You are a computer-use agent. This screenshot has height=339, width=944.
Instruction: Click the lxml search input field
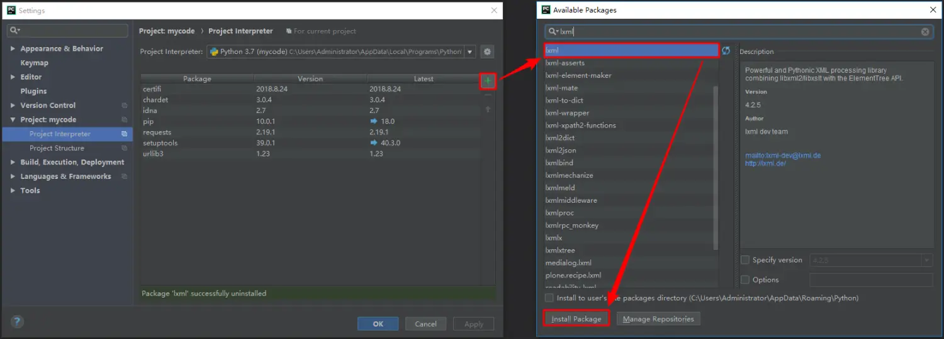[739, 31]
